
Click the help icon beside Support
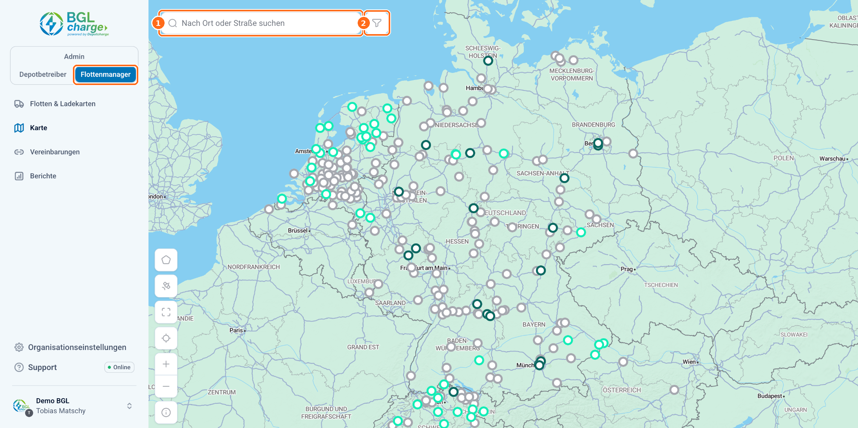click(x=19, y=367)
